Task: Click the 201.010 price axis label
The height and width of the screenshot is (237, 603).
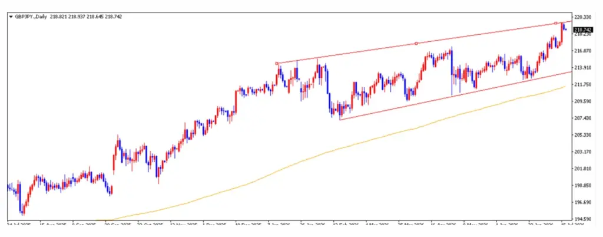Action: 582,169
